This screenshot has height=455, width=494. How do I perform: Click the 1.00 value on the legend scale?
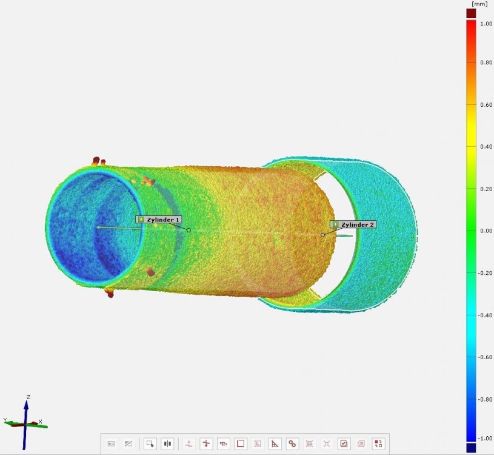click(x=486, y=23)
